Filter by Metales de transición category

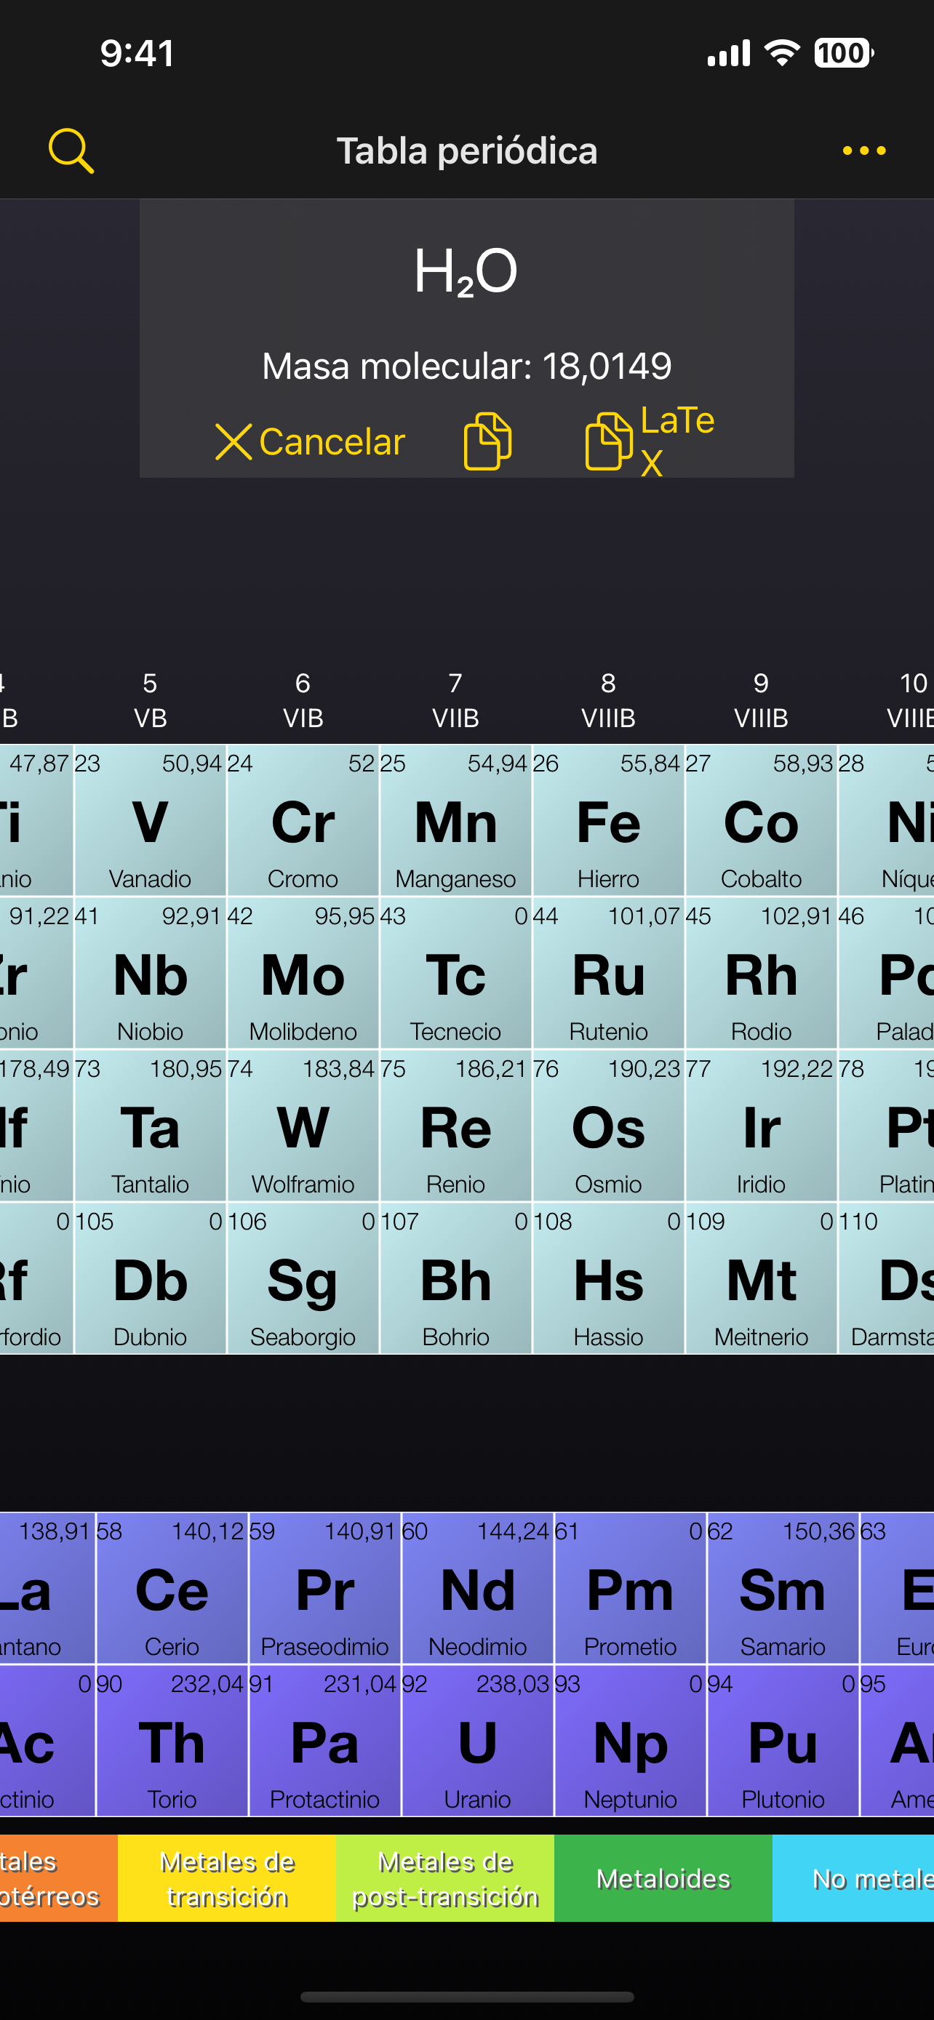pos(227,1878)
